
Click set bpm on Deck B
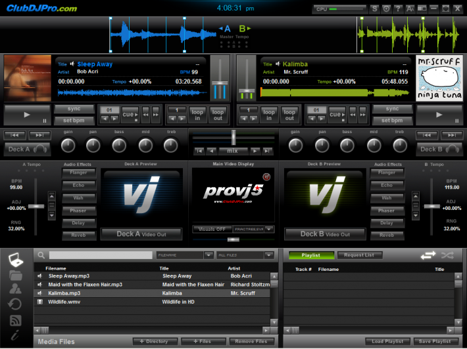click(392, 121)
